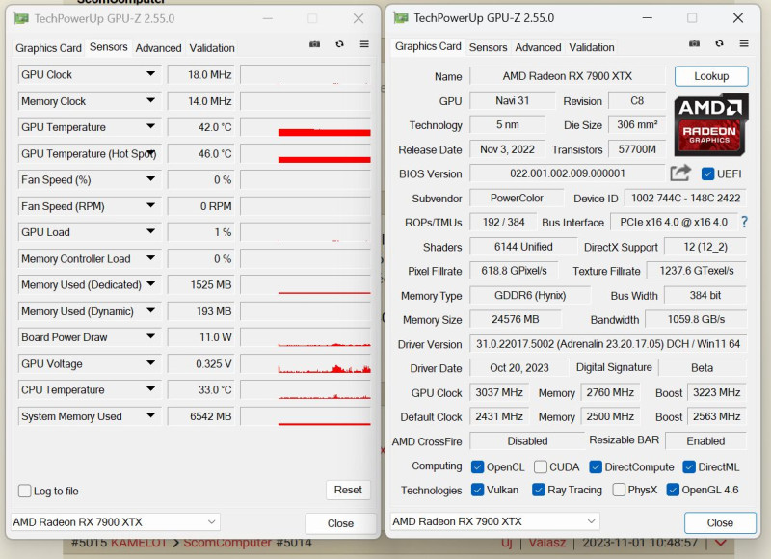This screenshot has width=771, height=559.
Task: Toggle the OpenGL 4.6 checkbox
Action: (x=673, y=490)
